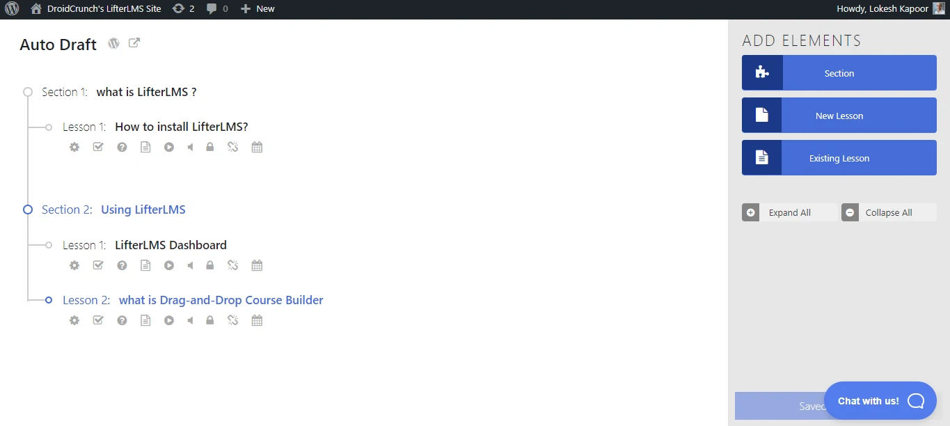Viewport: 950px width, 426px height.
Task: Click checkmark icon under Drag-and-Drop Course Builder lesson
Action: [x=98, y=320]
